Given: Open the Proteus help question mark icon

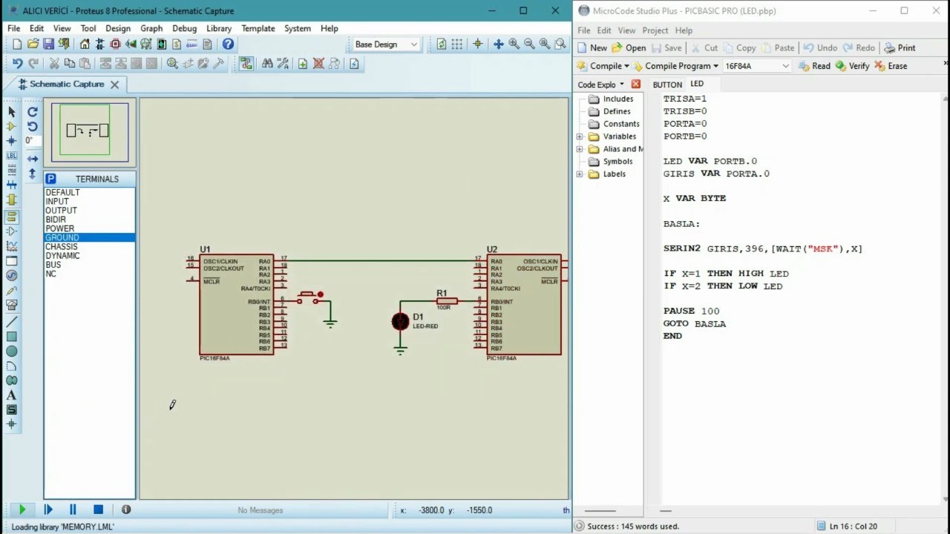Looking at the screenshot, I should (x=228, y=44).
